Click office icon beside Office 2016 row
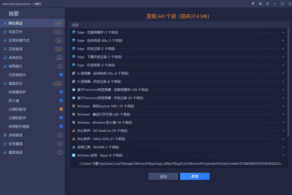Screen dimensions: 292x195 74,139
